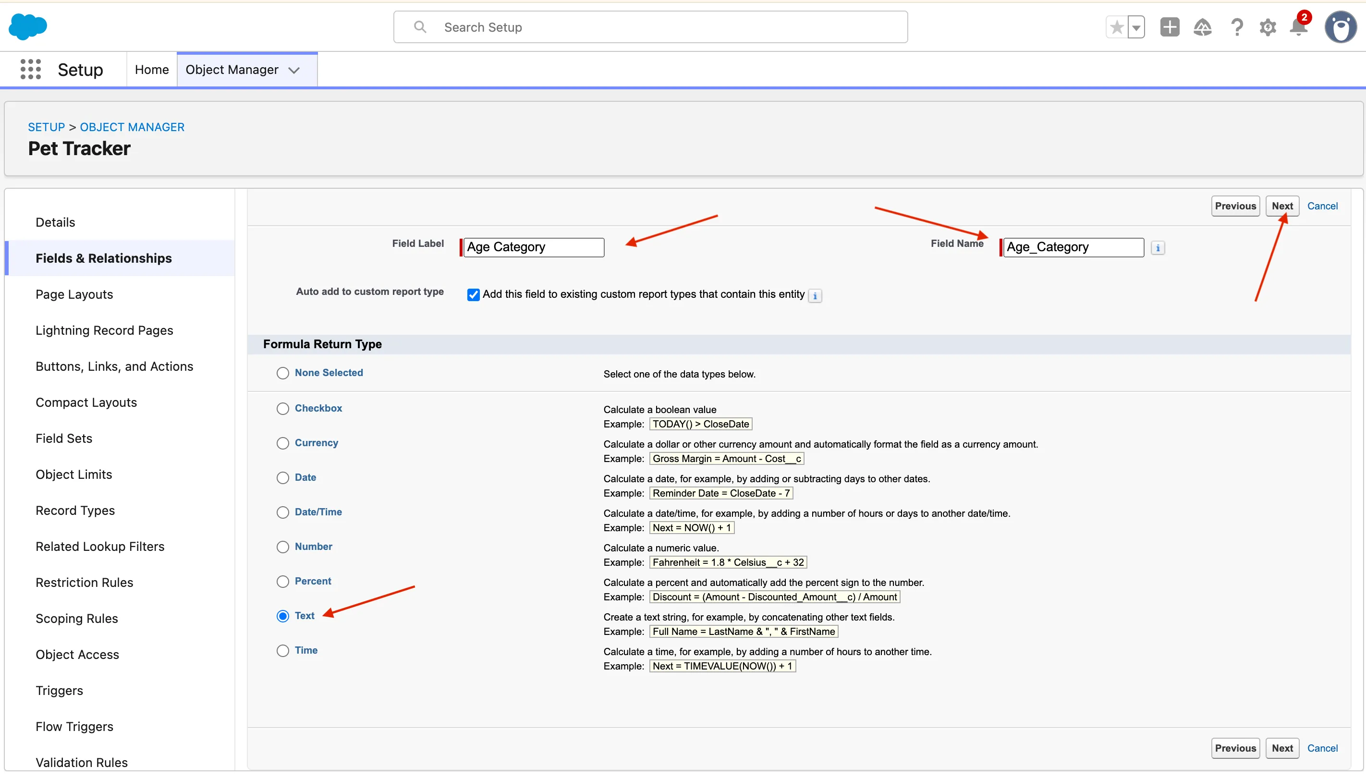This screenshot has height=779, width=1366.
Task: Select the Number return type
Action: click(x=282, y=547)
